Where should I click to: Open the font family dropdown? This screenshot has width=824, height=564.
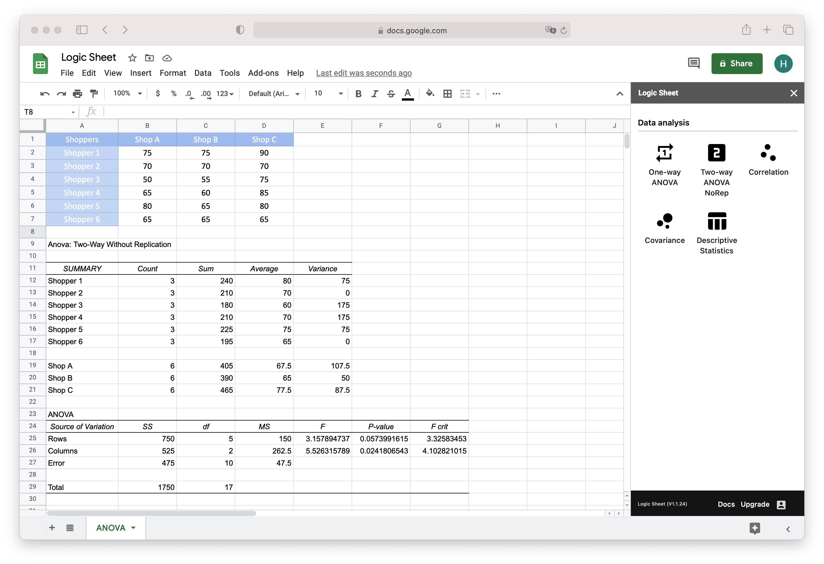pyautogui.click(x=273, y=94)
